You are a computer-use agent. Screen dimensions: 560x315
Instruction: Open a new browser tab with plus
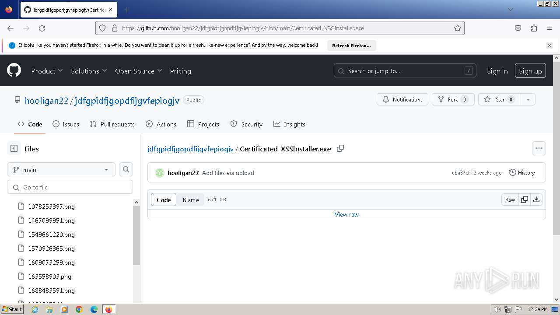tap(127, 10)
